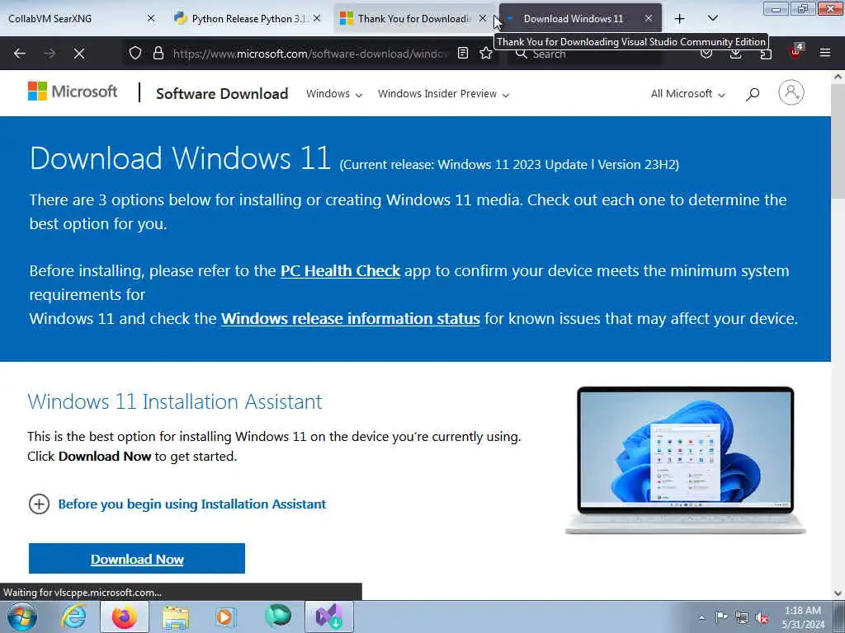Close the Download Windows 11 tab

(x=649, y=18)
